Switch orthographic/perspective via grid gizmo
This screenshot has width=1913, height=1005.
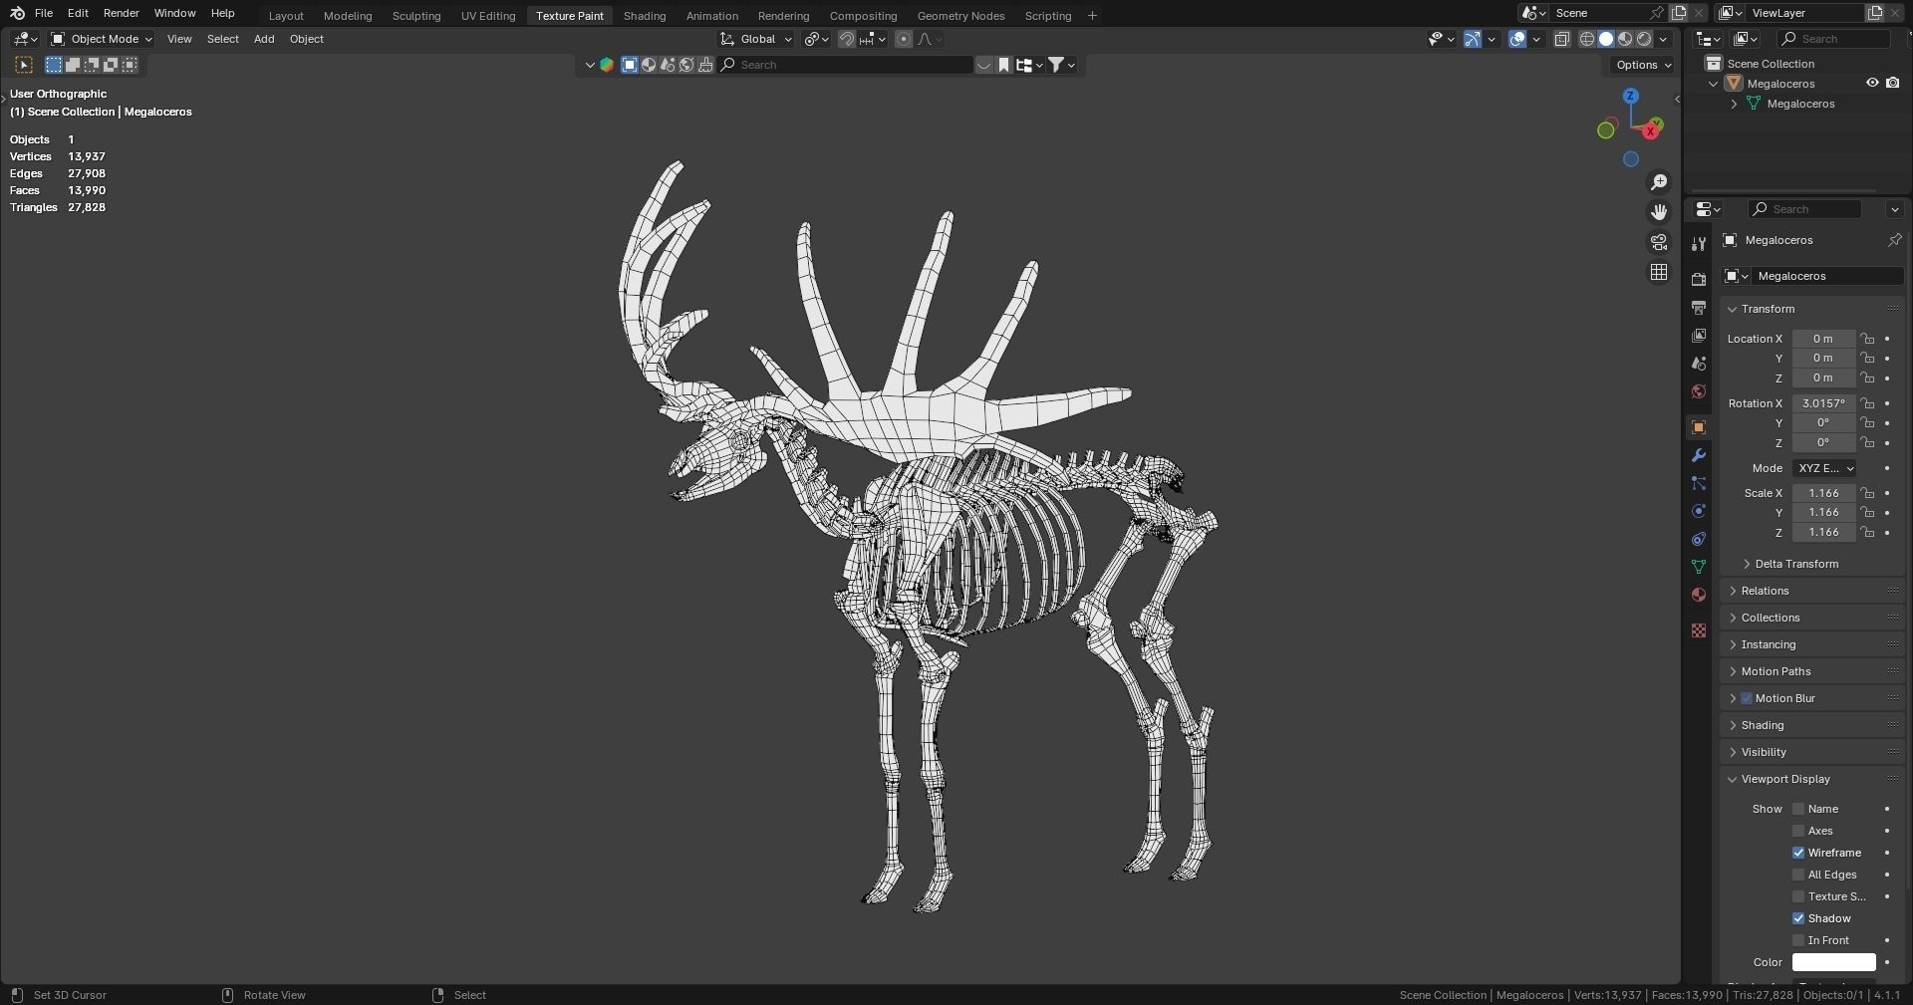tap(1659, 272)
